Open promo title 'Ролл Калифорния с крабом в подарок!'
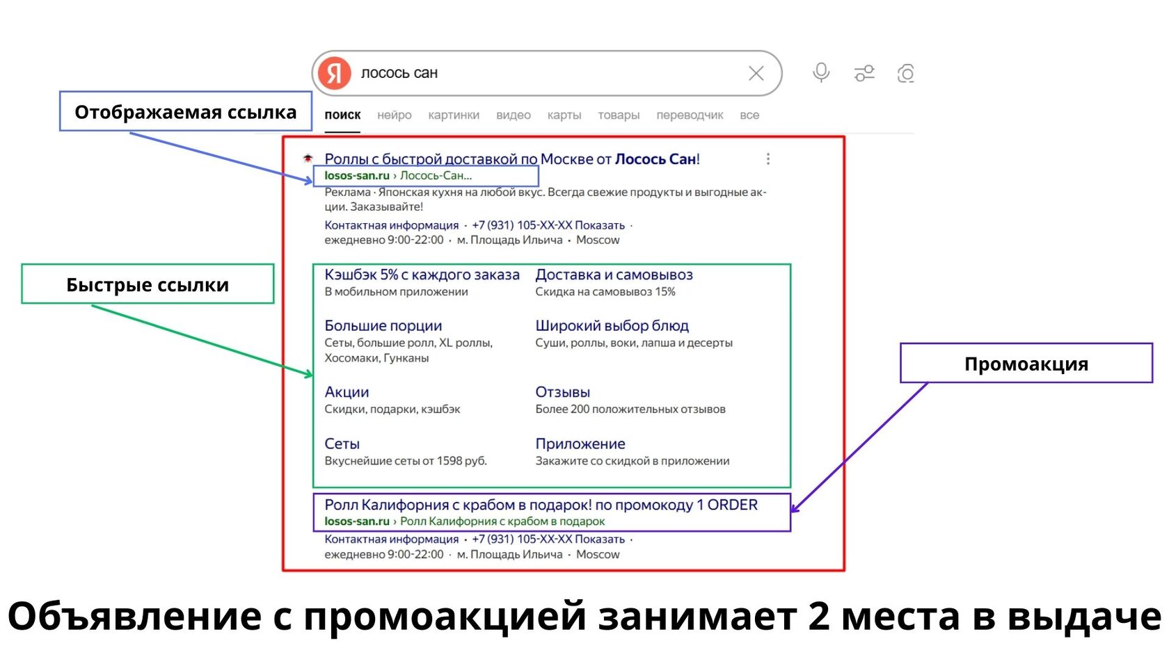Screen dimensions: 1169x657 tap(541, 505)
